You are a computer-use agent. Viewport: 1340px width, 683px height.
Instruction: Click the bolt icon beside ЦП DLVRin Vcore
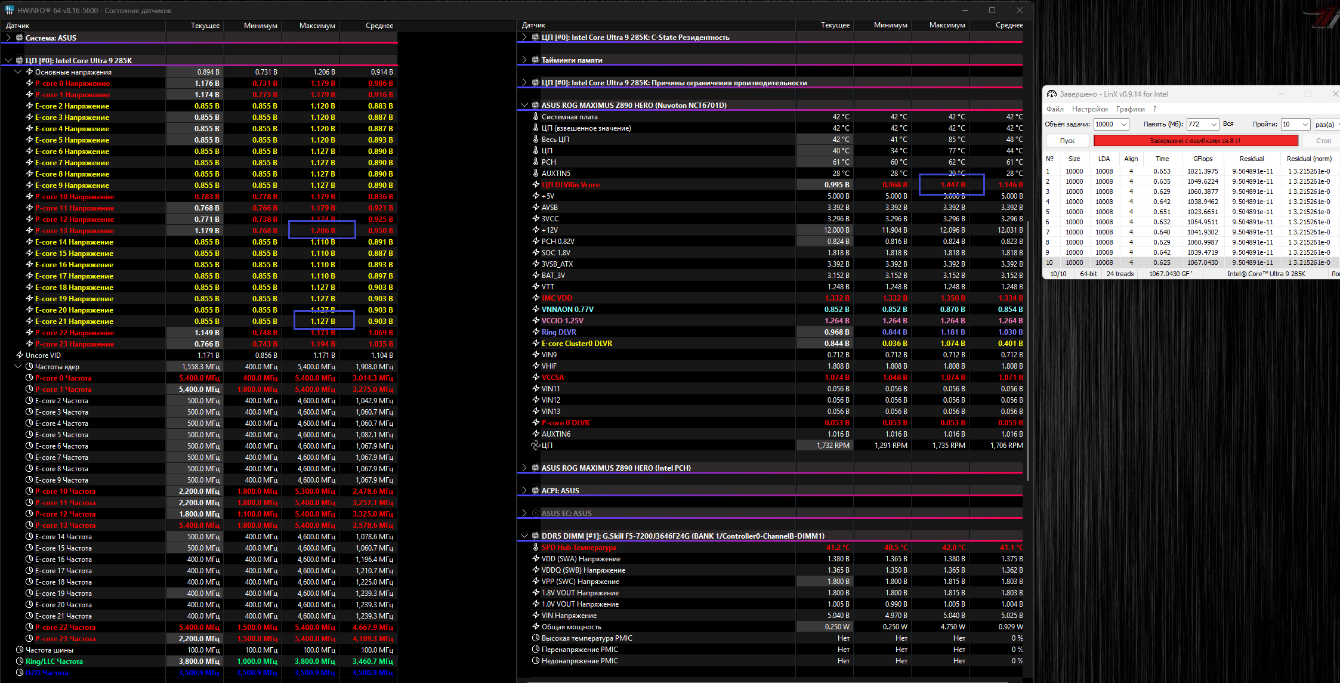point(535,185)
